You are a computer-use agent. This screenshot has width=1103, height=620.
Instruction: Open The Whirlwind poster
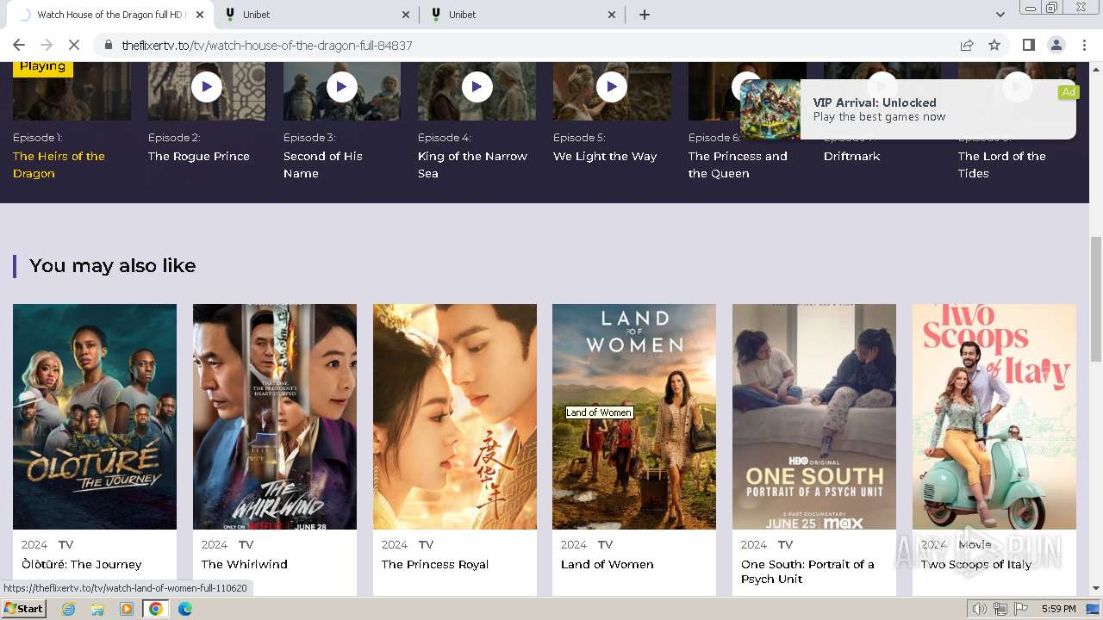coord(275,417)
